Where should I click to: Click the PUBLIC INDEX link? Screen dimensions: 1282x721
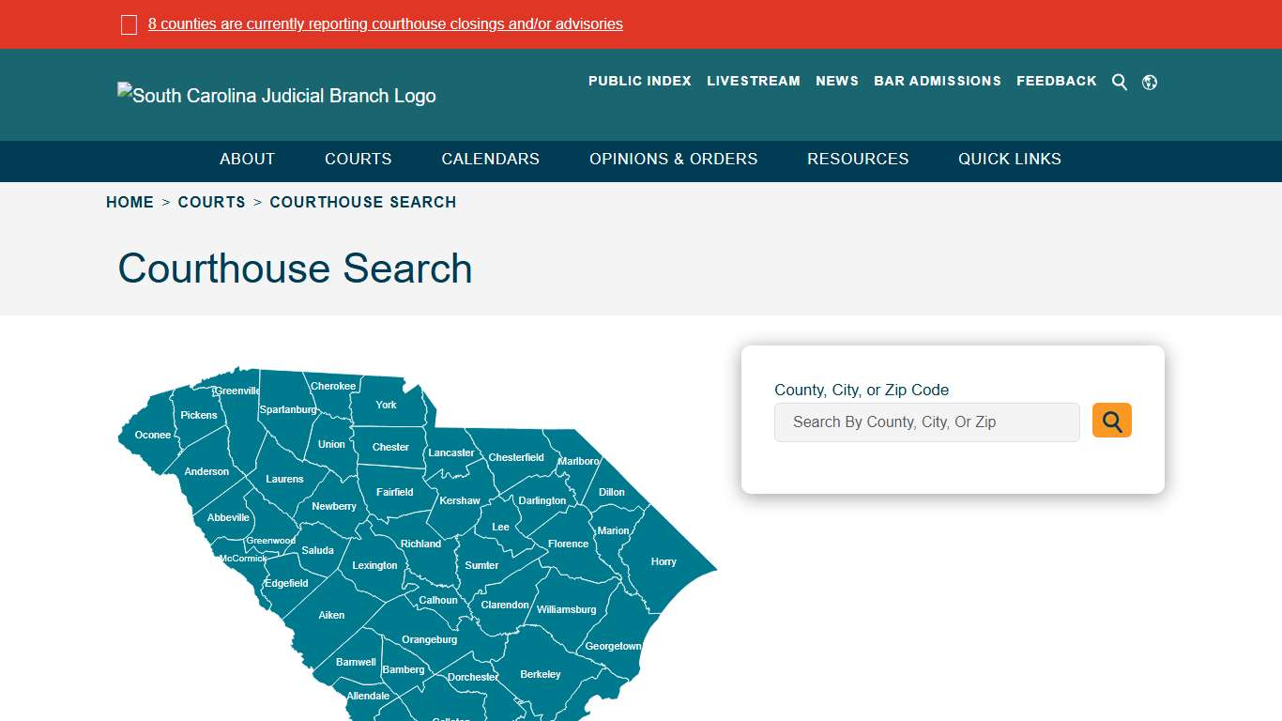click(639, 81)
